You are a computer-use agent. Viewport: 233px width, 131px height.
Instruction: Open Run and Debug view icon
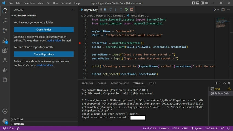pos(5,40)
